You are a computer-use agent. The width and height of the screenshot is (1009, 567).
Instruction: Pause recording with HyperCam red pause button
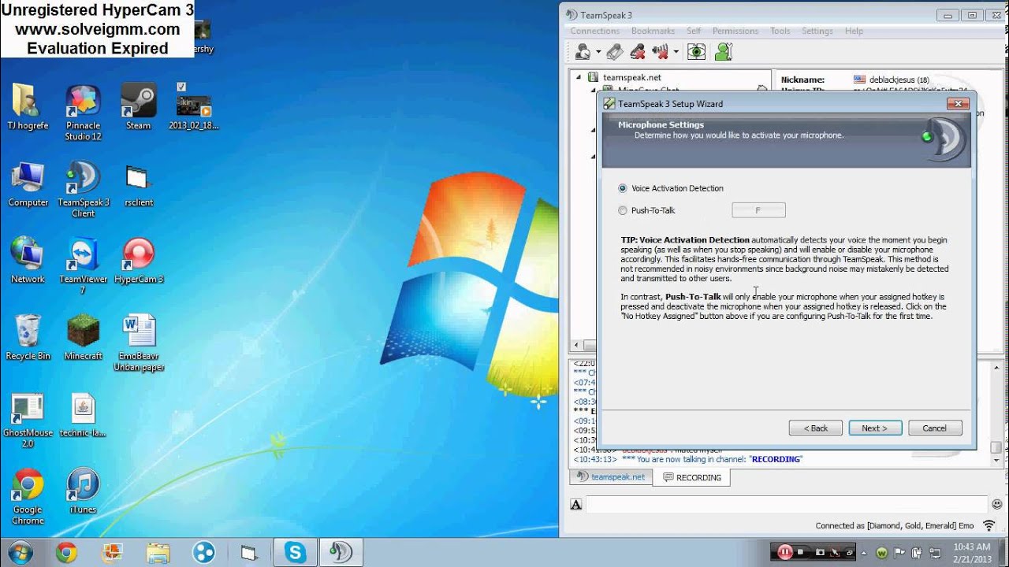coord(785,552)
